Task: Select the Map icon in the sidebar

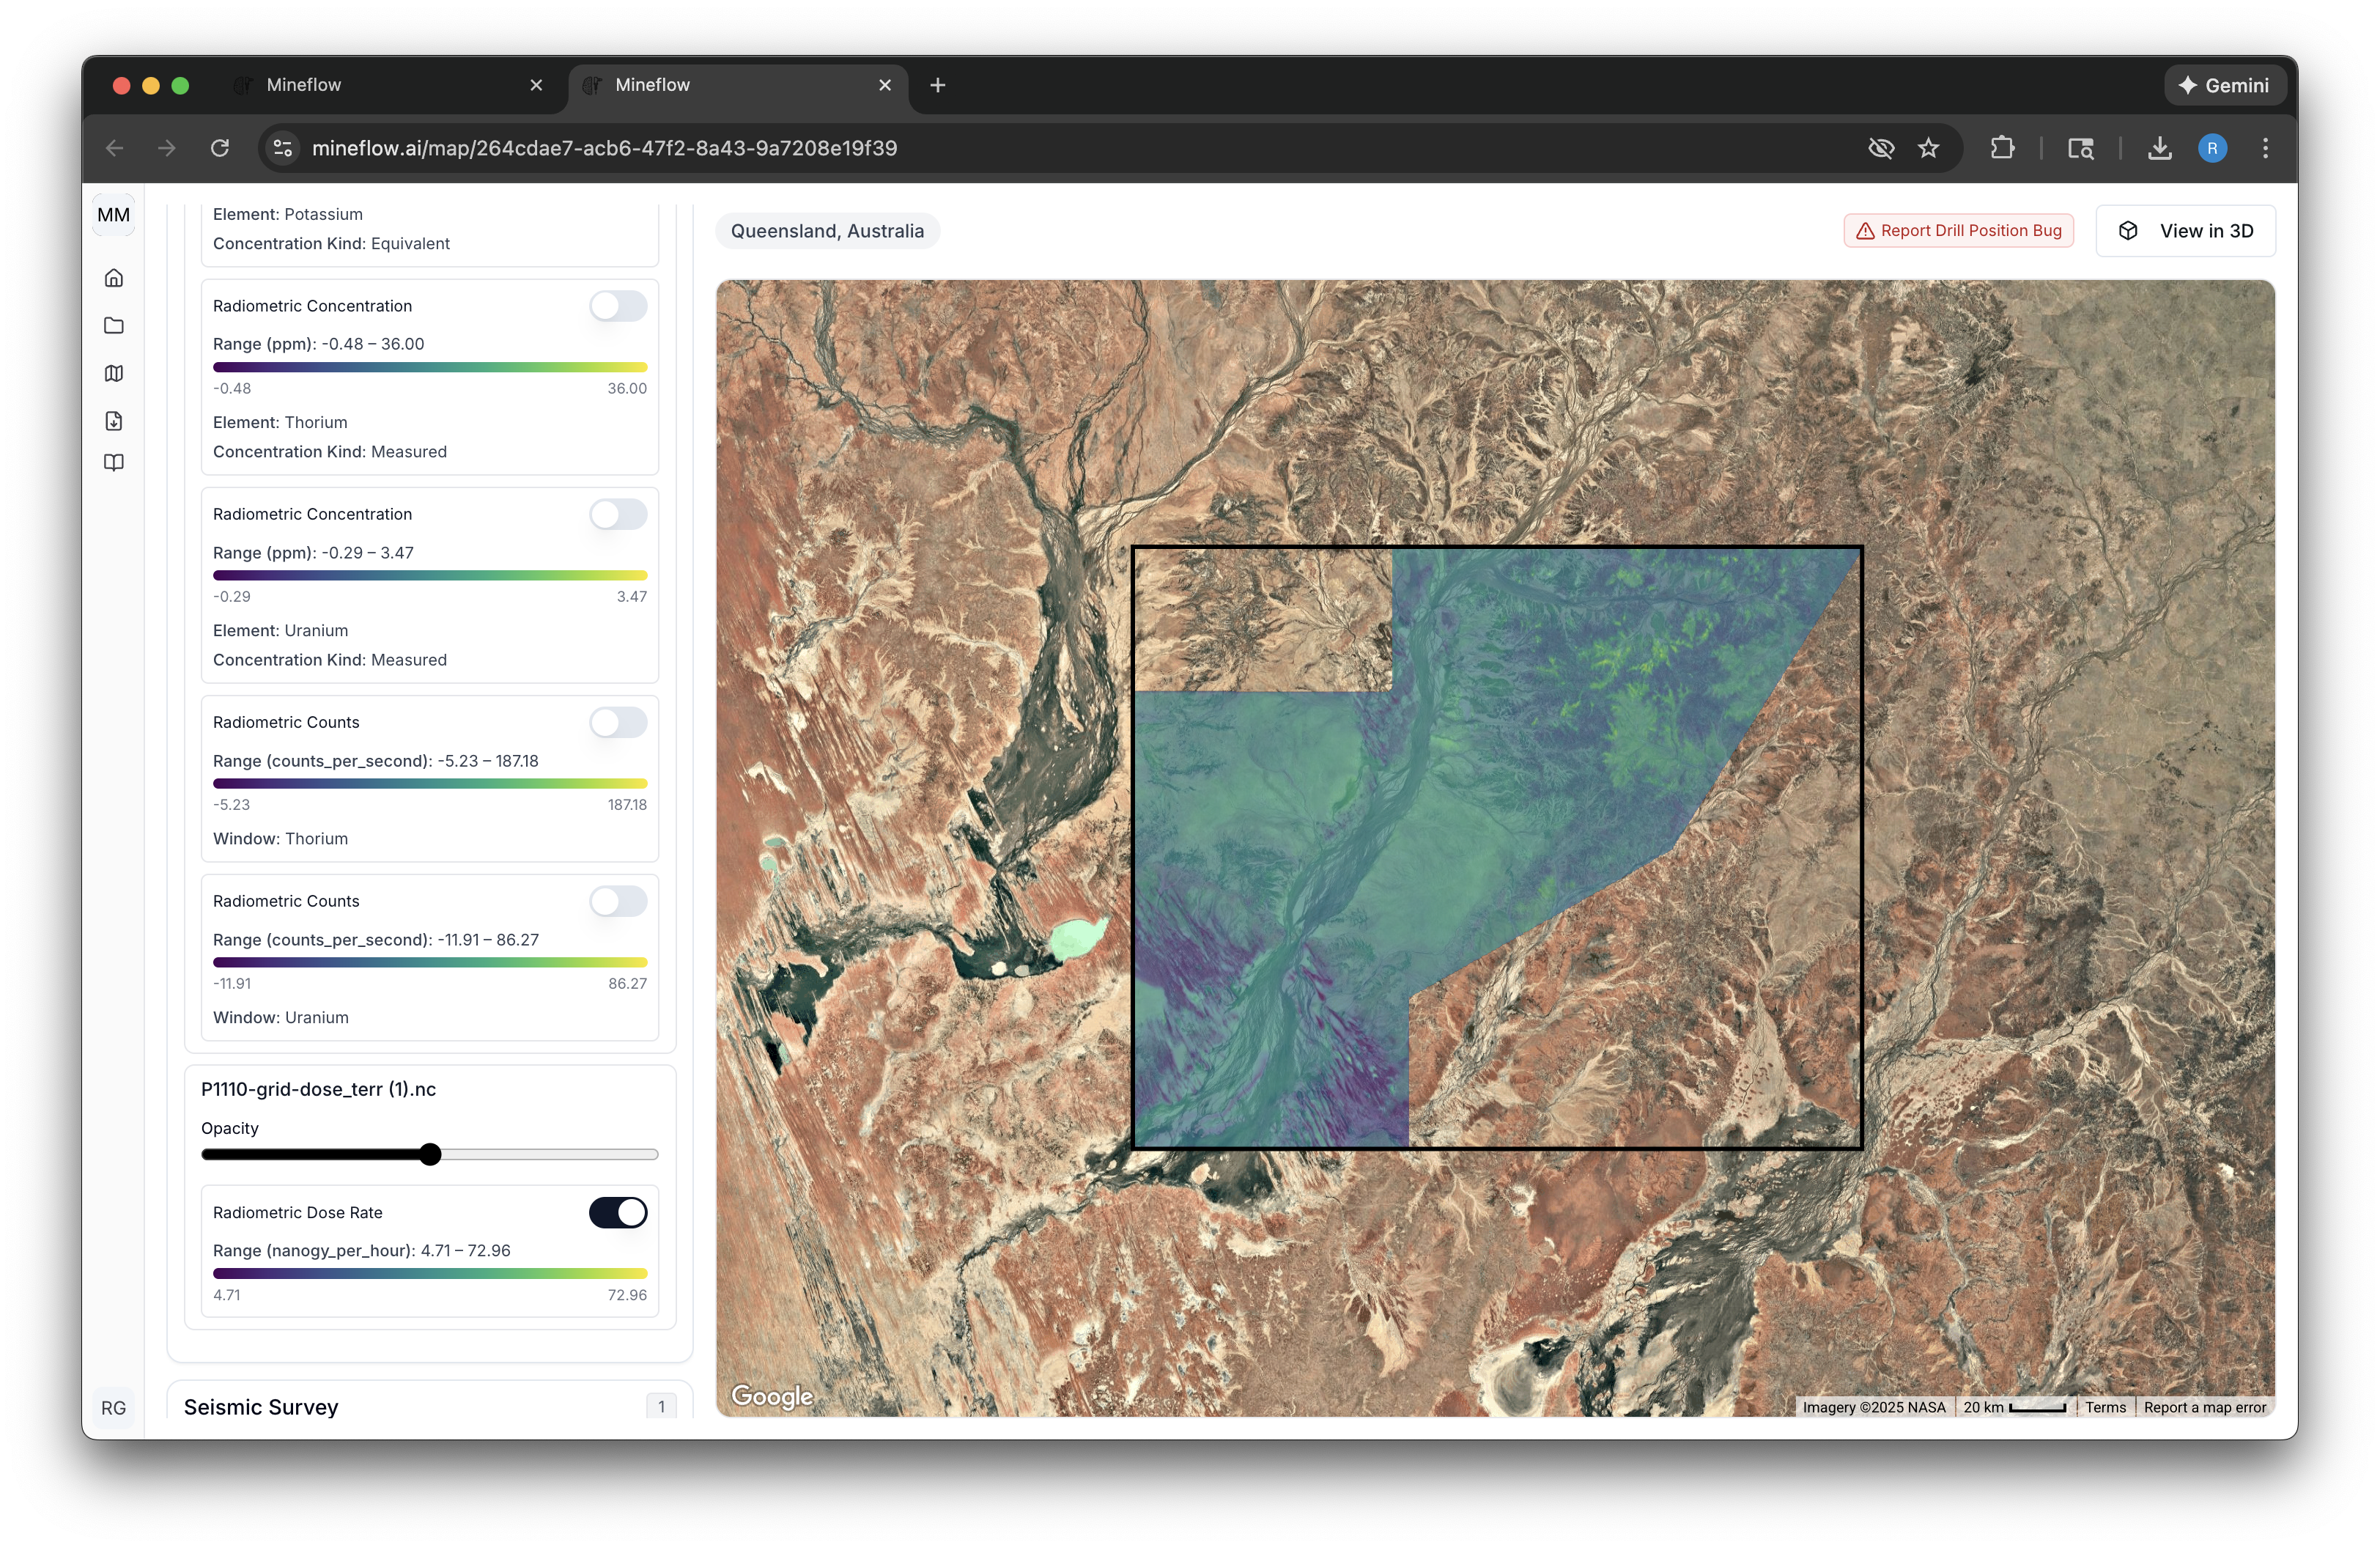Action: click(x=114, y=373)
